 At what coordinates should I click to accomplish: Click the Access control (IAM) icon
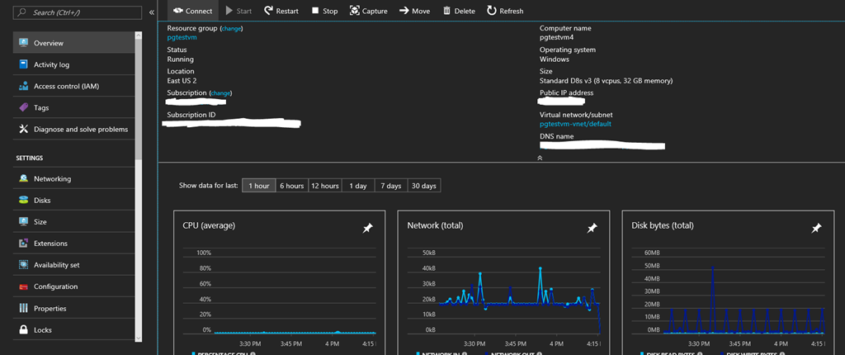click(x=23, y=86)
